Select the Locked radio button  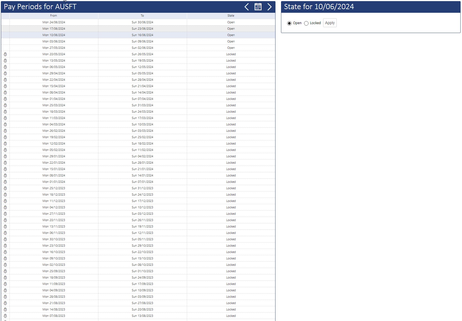306,23
